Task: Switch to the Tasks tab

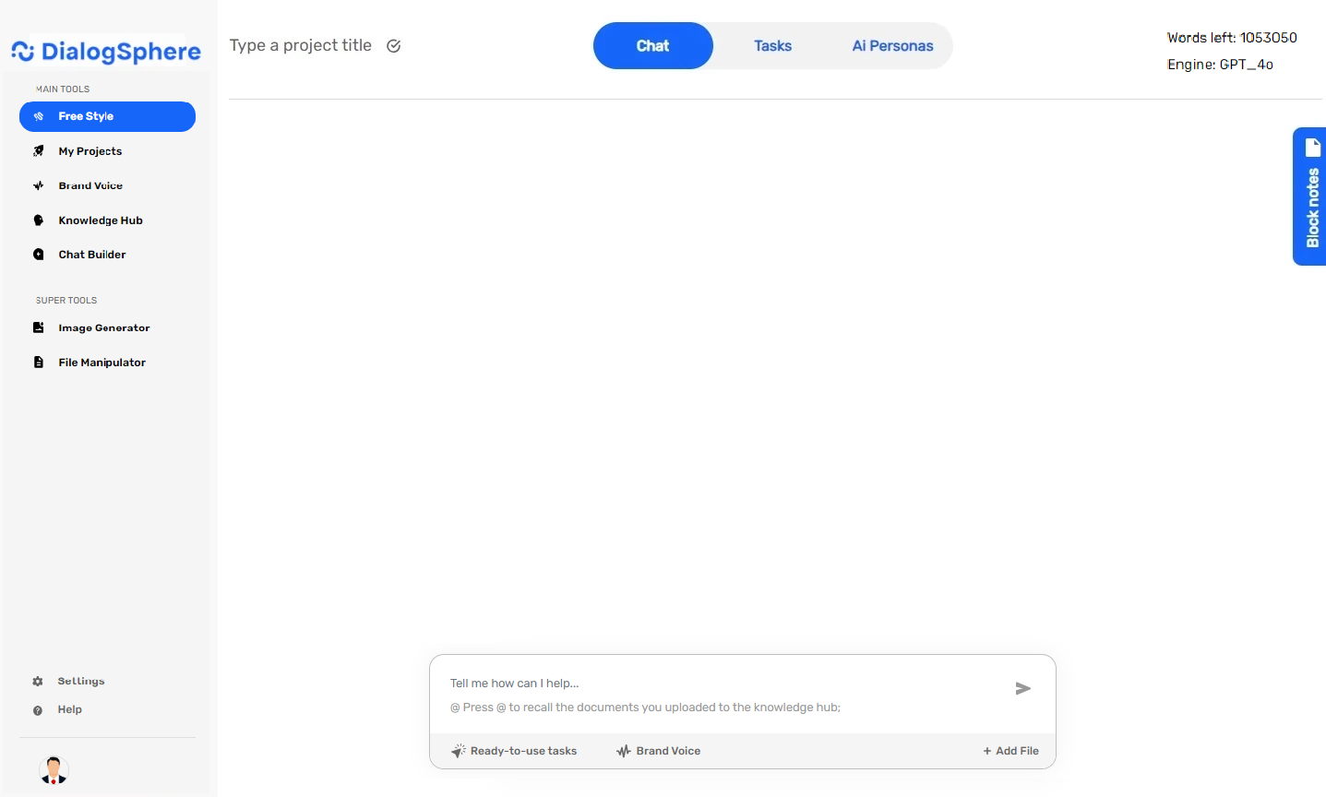Action: [772, 45]
